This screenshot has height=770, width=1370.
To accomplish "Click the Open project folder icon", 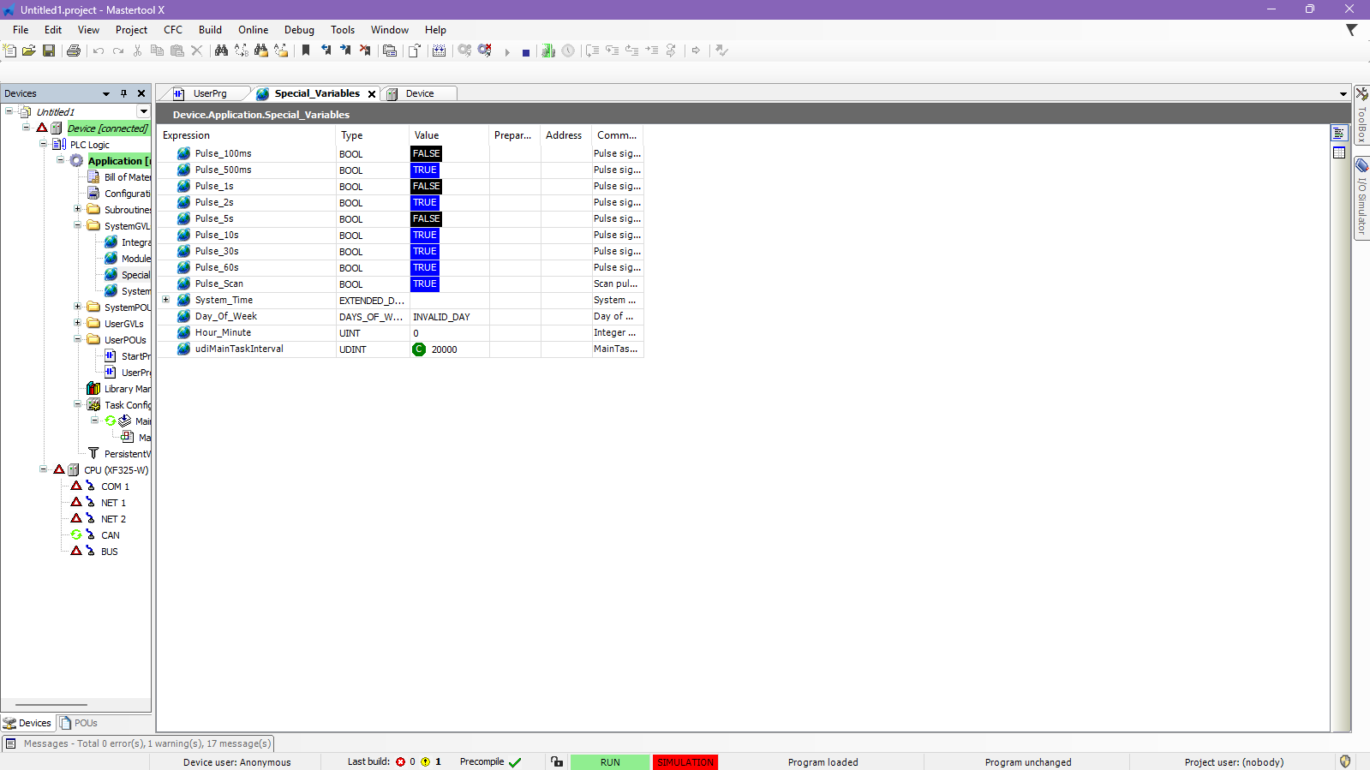I will click(x=29, y=51).
